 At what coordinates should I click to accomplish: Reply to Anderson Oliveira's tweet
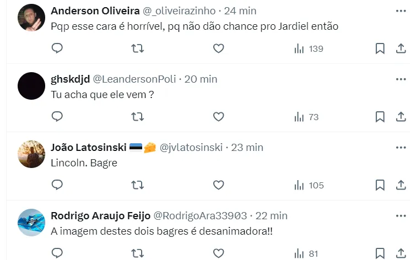pyautogui.click(x=57, y=48)
